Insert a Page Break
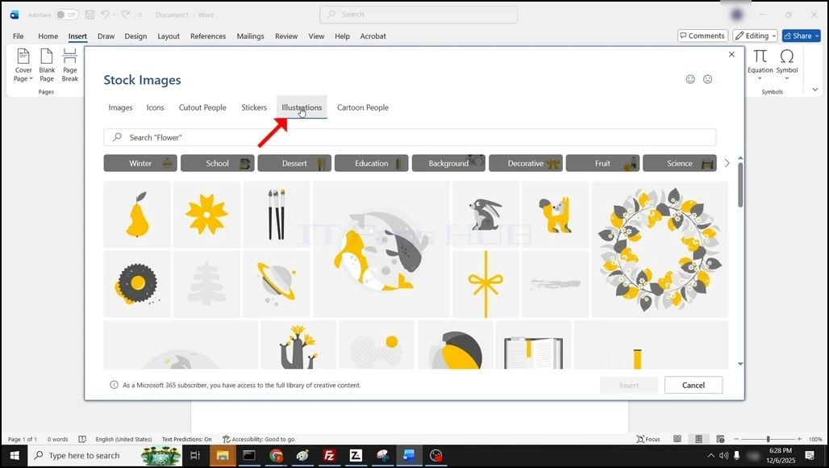The image size is (829, 468). pyautogui.click(x=70, y=65)
